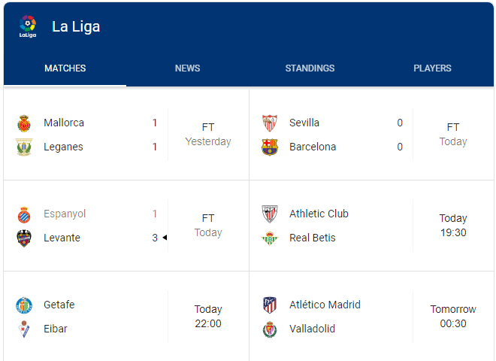
Task: Click the La Liga logo icon
Action: [28, 26]
